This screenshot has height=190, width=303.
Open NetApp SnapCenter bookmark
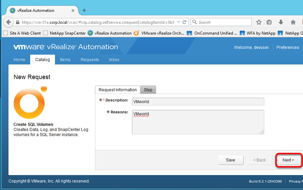64,33
